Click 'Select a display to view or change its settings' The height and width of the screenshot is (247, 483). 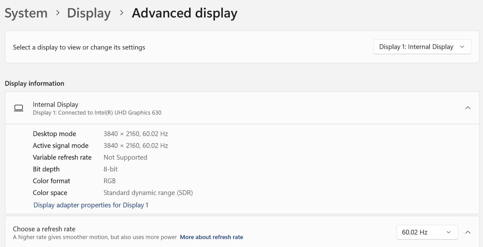79,47
